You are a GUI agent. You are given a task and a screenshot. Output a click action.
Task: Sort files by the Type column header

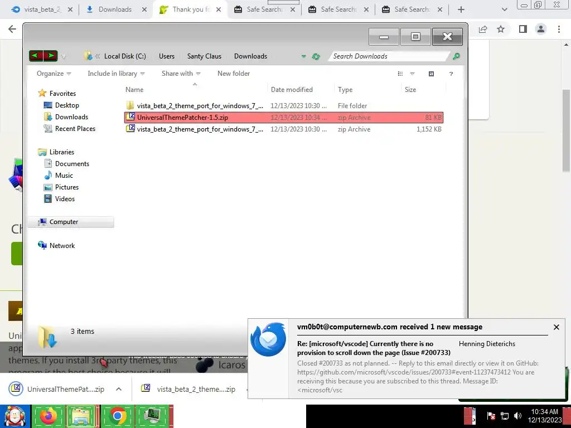[x=345, y=90]
